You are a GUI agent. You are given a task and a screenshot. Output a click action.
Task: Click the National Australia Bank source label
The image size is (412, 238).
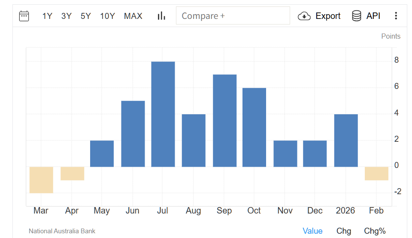coord(62,231)
